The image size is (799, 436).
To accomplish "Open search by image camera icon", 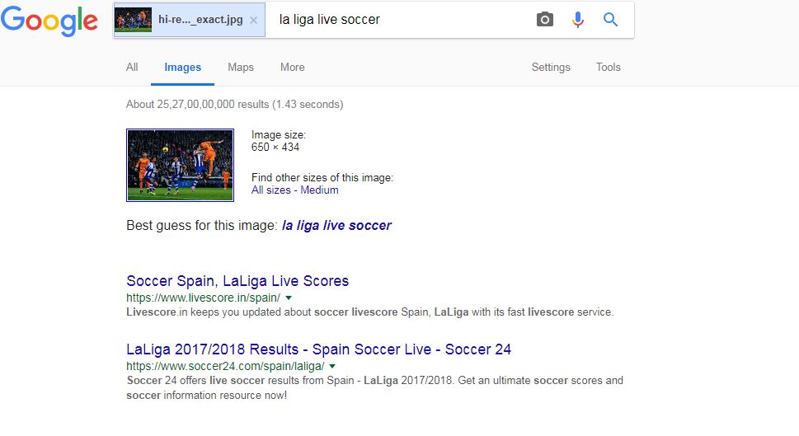I will (545, 20).
